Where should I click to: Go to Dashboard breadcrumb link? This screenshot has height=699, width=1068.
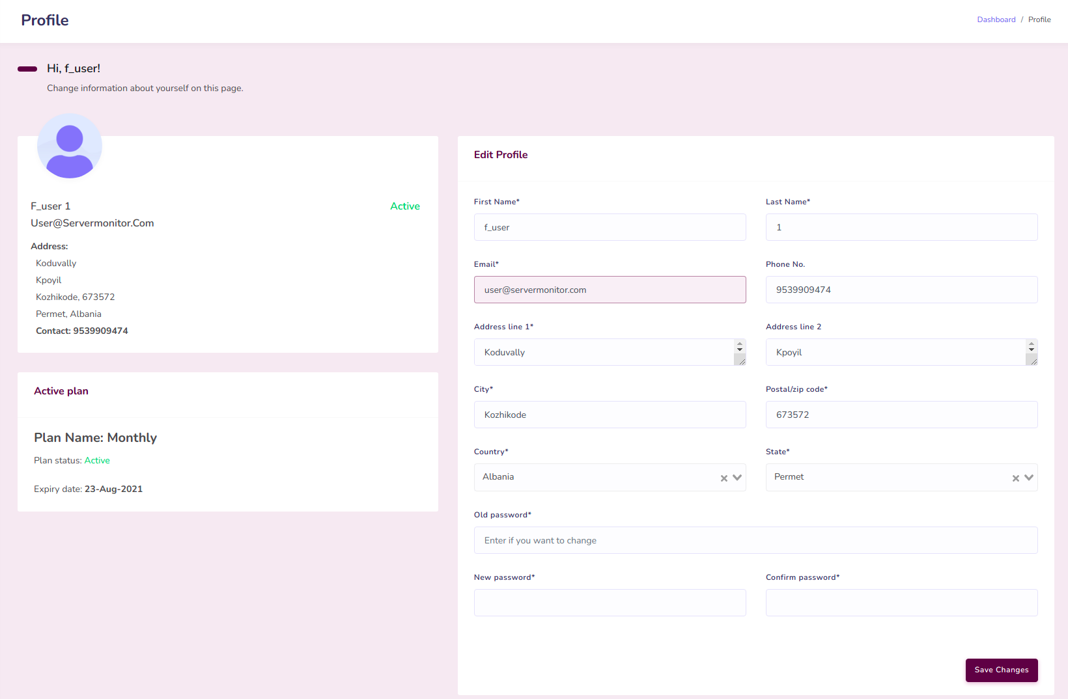click(996, 20)
